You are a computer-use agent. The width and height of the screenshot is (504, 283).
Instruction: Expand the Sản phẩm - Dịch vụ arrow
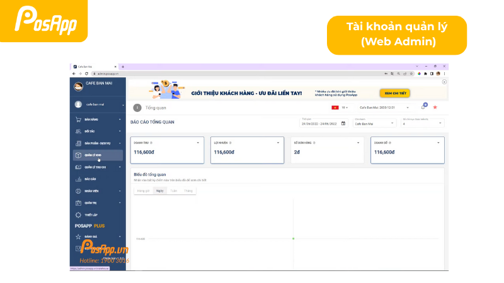click(x=120, y=143)
